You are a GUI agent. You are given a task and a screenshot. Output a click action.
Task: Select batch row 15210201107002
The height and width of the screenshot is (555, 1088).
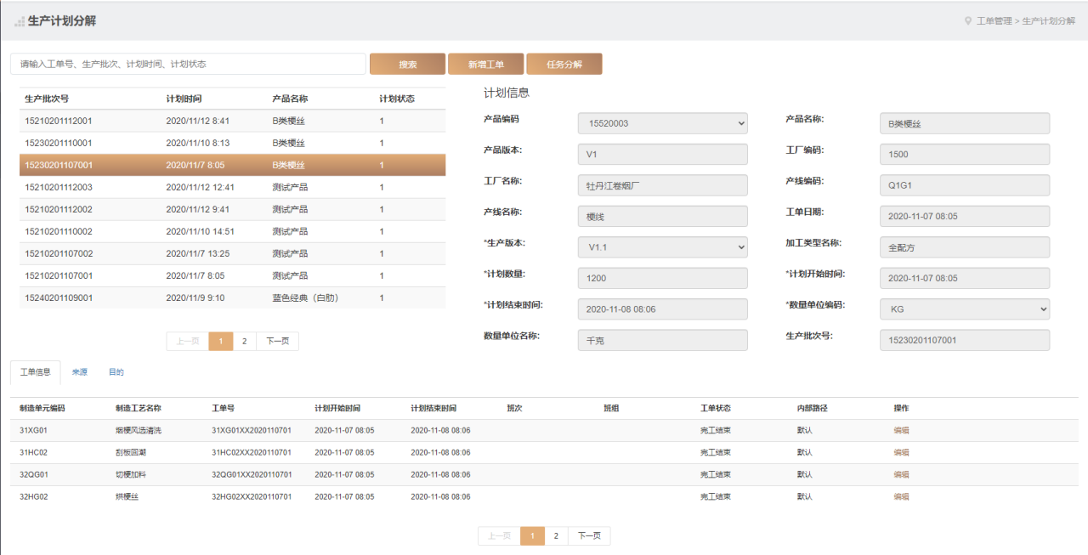(232, 253)
